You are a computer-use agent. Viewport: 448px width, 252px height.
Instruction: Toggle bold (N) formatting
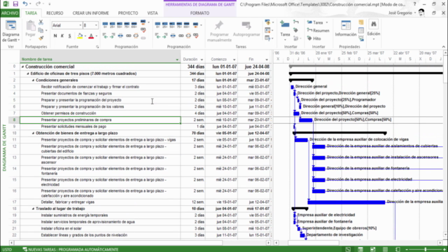pyautogui.click(x=55, y=36)
